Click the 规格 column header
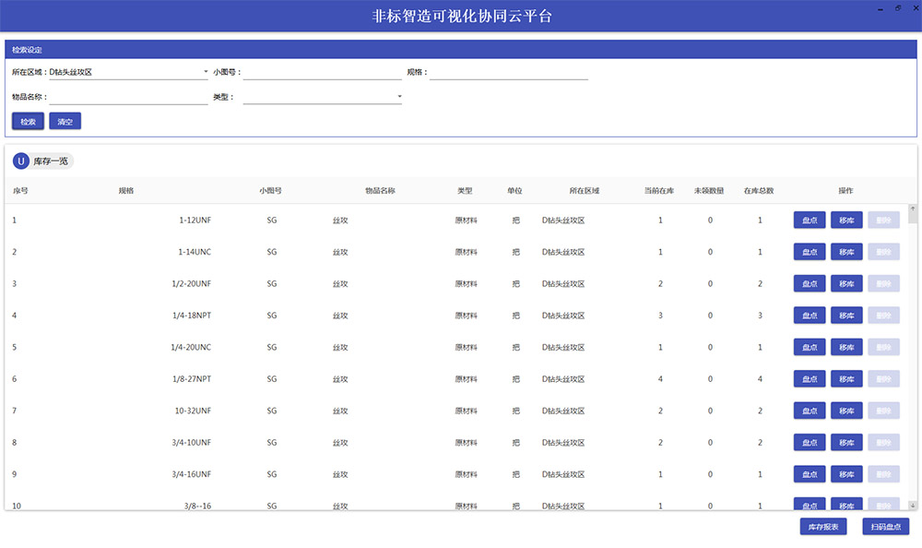Viewport: 922px width, 548px height. pyautogui.click(x=126, y=191)
